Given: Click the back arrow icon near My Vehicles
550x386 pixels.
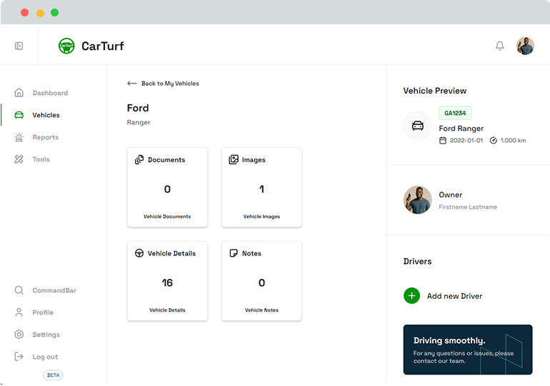Looking at the screenshot, I should tap(132, 83).
